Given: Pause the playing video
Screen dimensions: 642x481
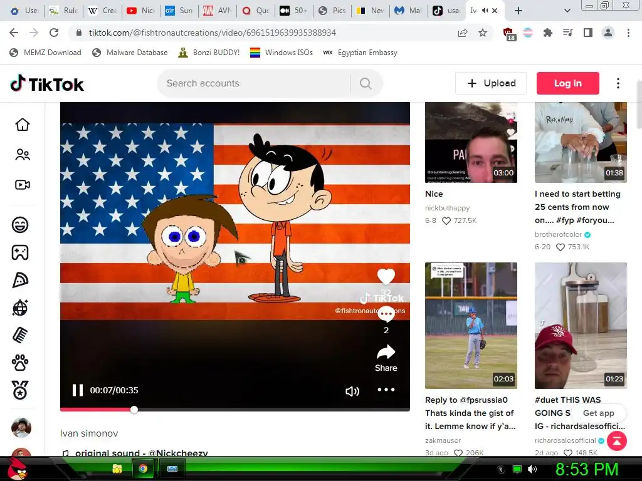Looking at the screenshot, I should pyautogui.click(x=77, y=390).
